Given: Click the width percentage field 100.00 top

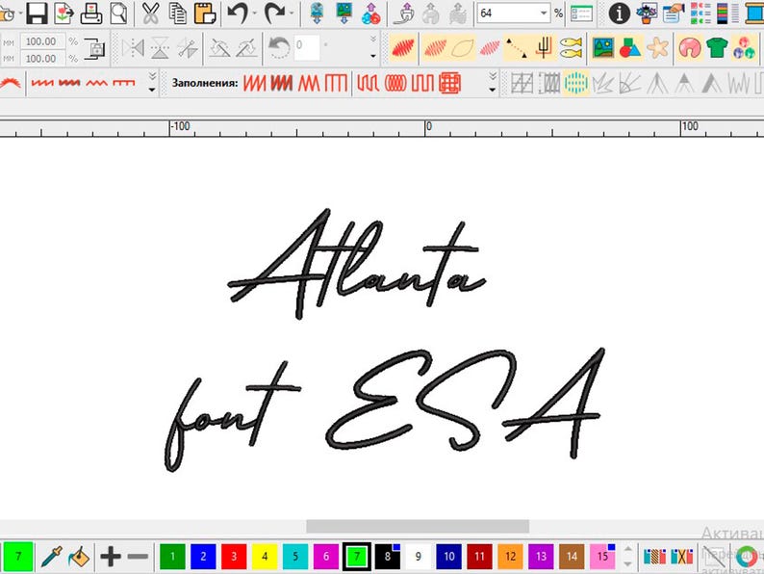Looking at the screenshot, I should [x=42, y=41].
